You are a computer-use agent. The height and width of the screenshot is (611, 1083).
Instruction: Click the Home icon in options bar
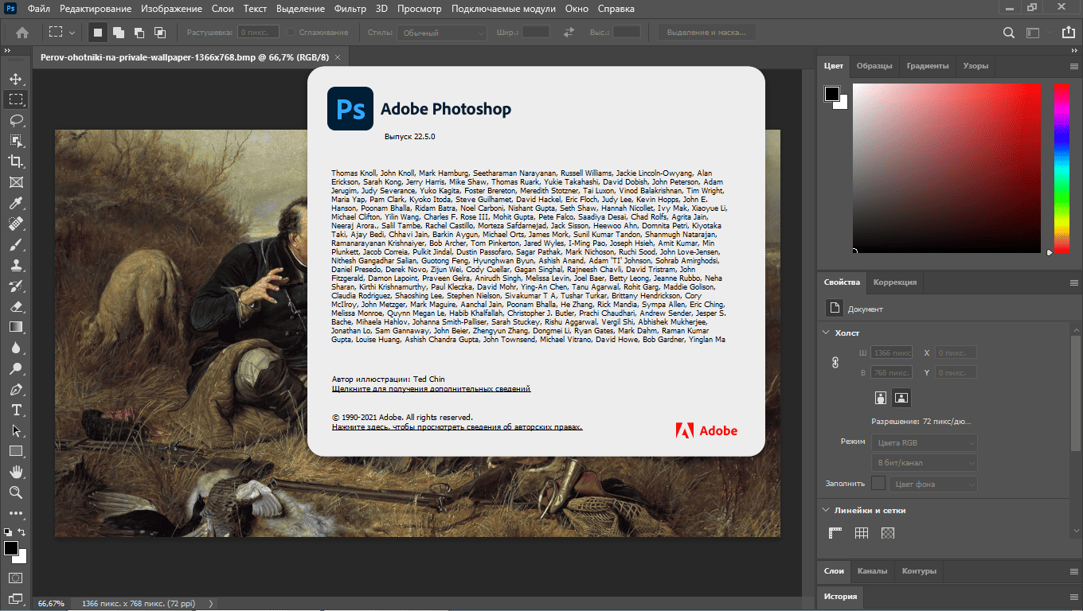click(22, 33)
